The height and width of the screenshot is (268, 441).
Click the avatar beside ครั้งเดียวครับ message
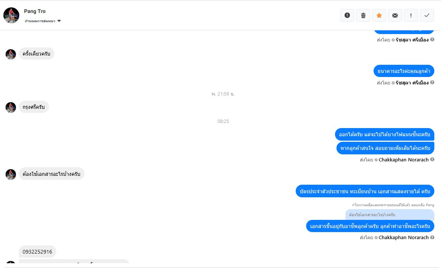point(11,54)
